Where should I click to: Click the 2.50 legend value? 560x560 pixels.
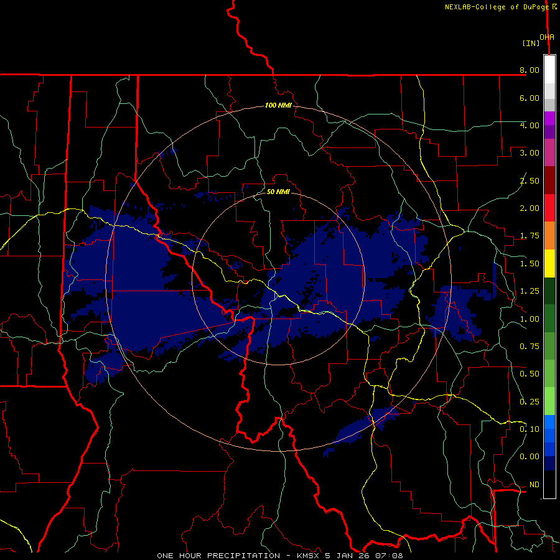pyautogui.click(x=530, y=180)
